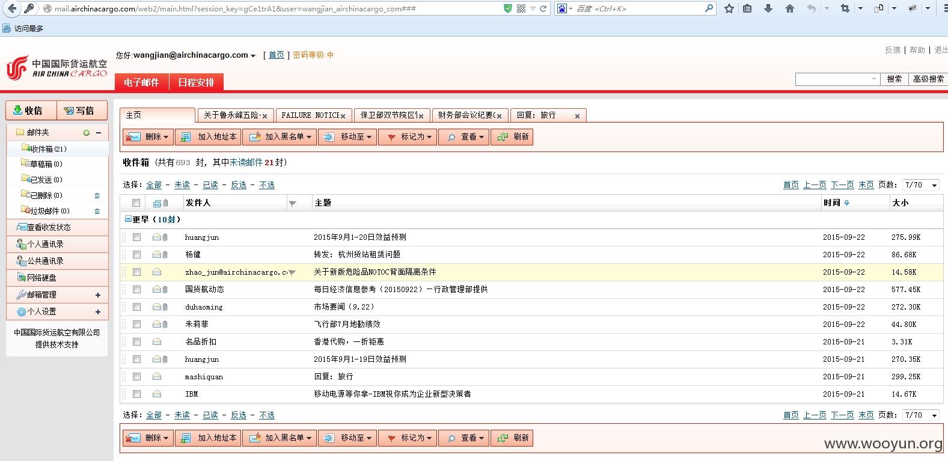Click the bookmark star icon
948x461 pixels.
pyautogui.click(x=729, y=8)
